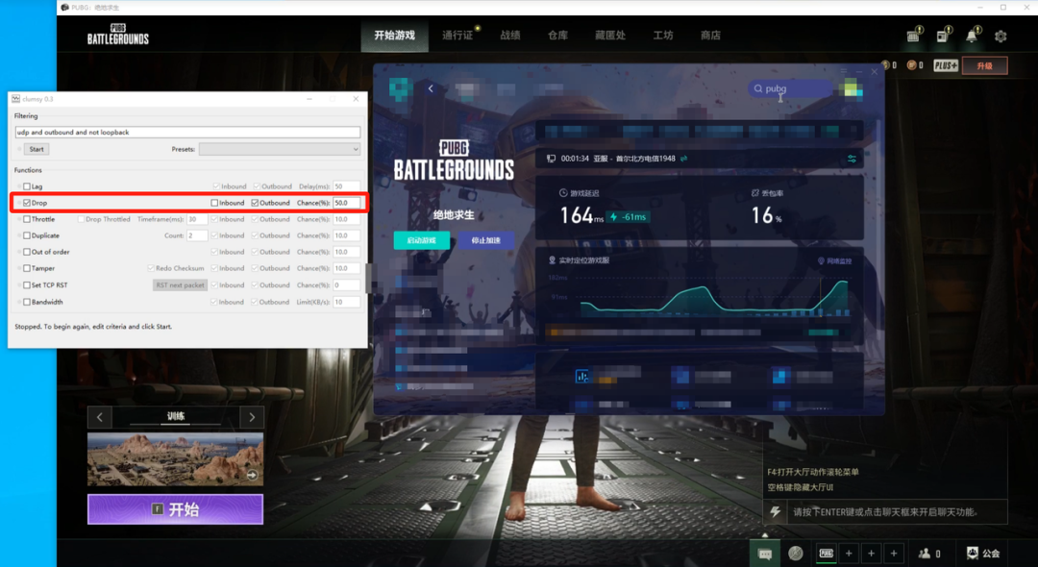The image size is (1038, 567).
Task: Click the Lag Delay(ms) field
Action: 346,186
